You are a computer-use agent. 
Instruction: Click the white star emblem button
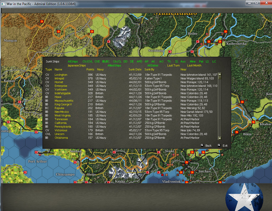(244, 197)
